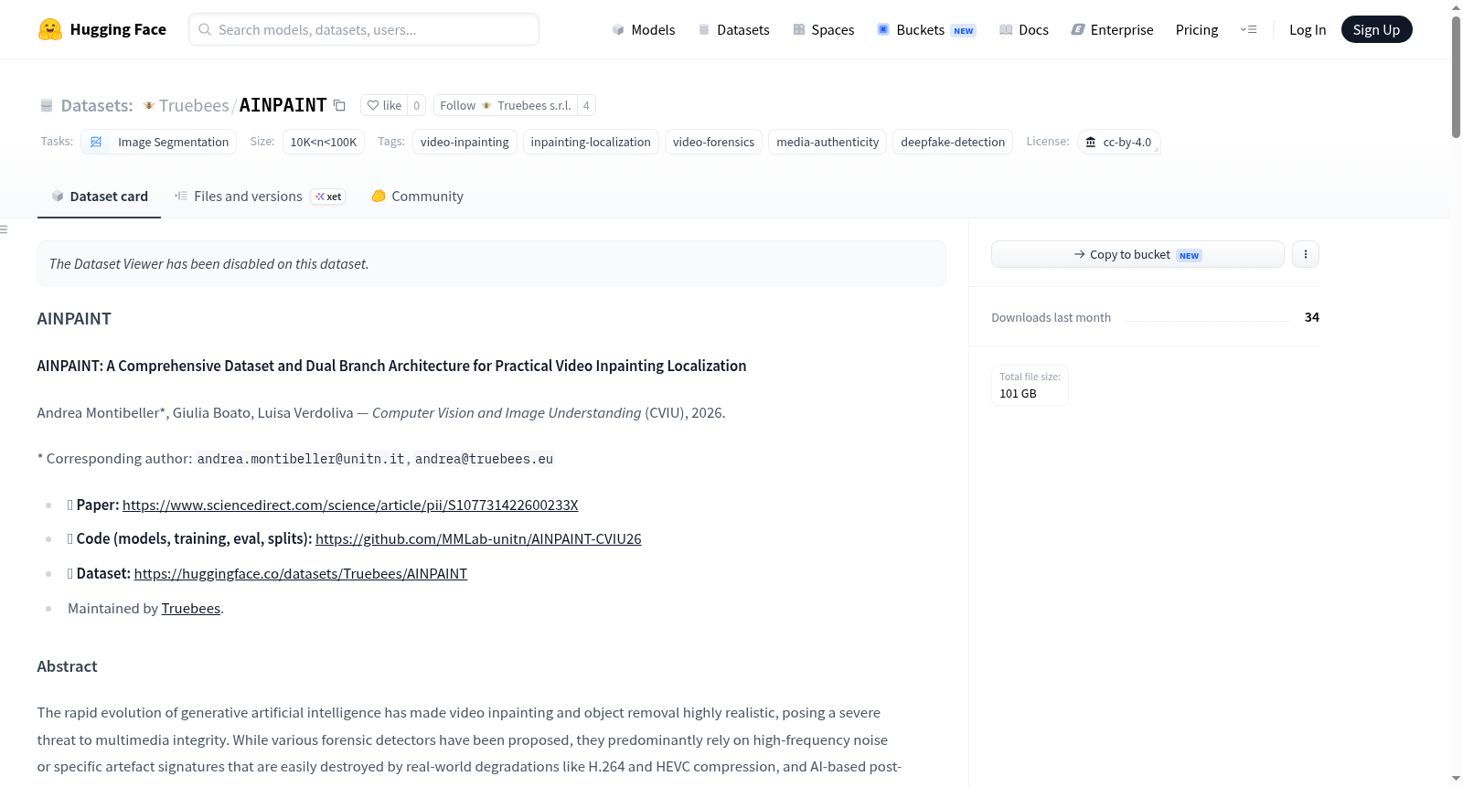Copy dataset name with the copy icon

click(339, 105)
